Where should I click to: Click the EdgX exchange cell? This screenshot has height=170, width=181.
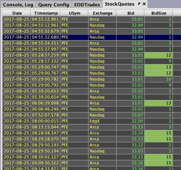[x=102, y=121]
